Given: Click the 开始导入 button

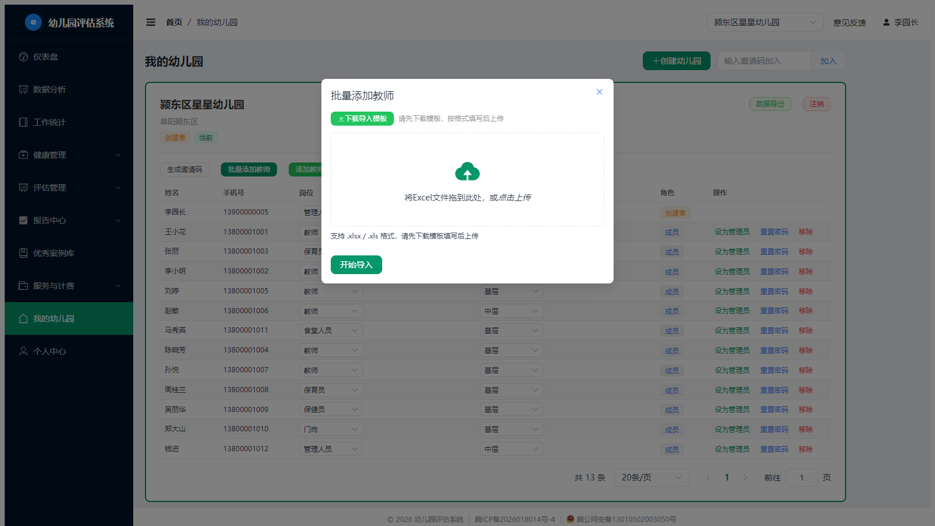Looking at the screenshot, I should coord(356,265).
